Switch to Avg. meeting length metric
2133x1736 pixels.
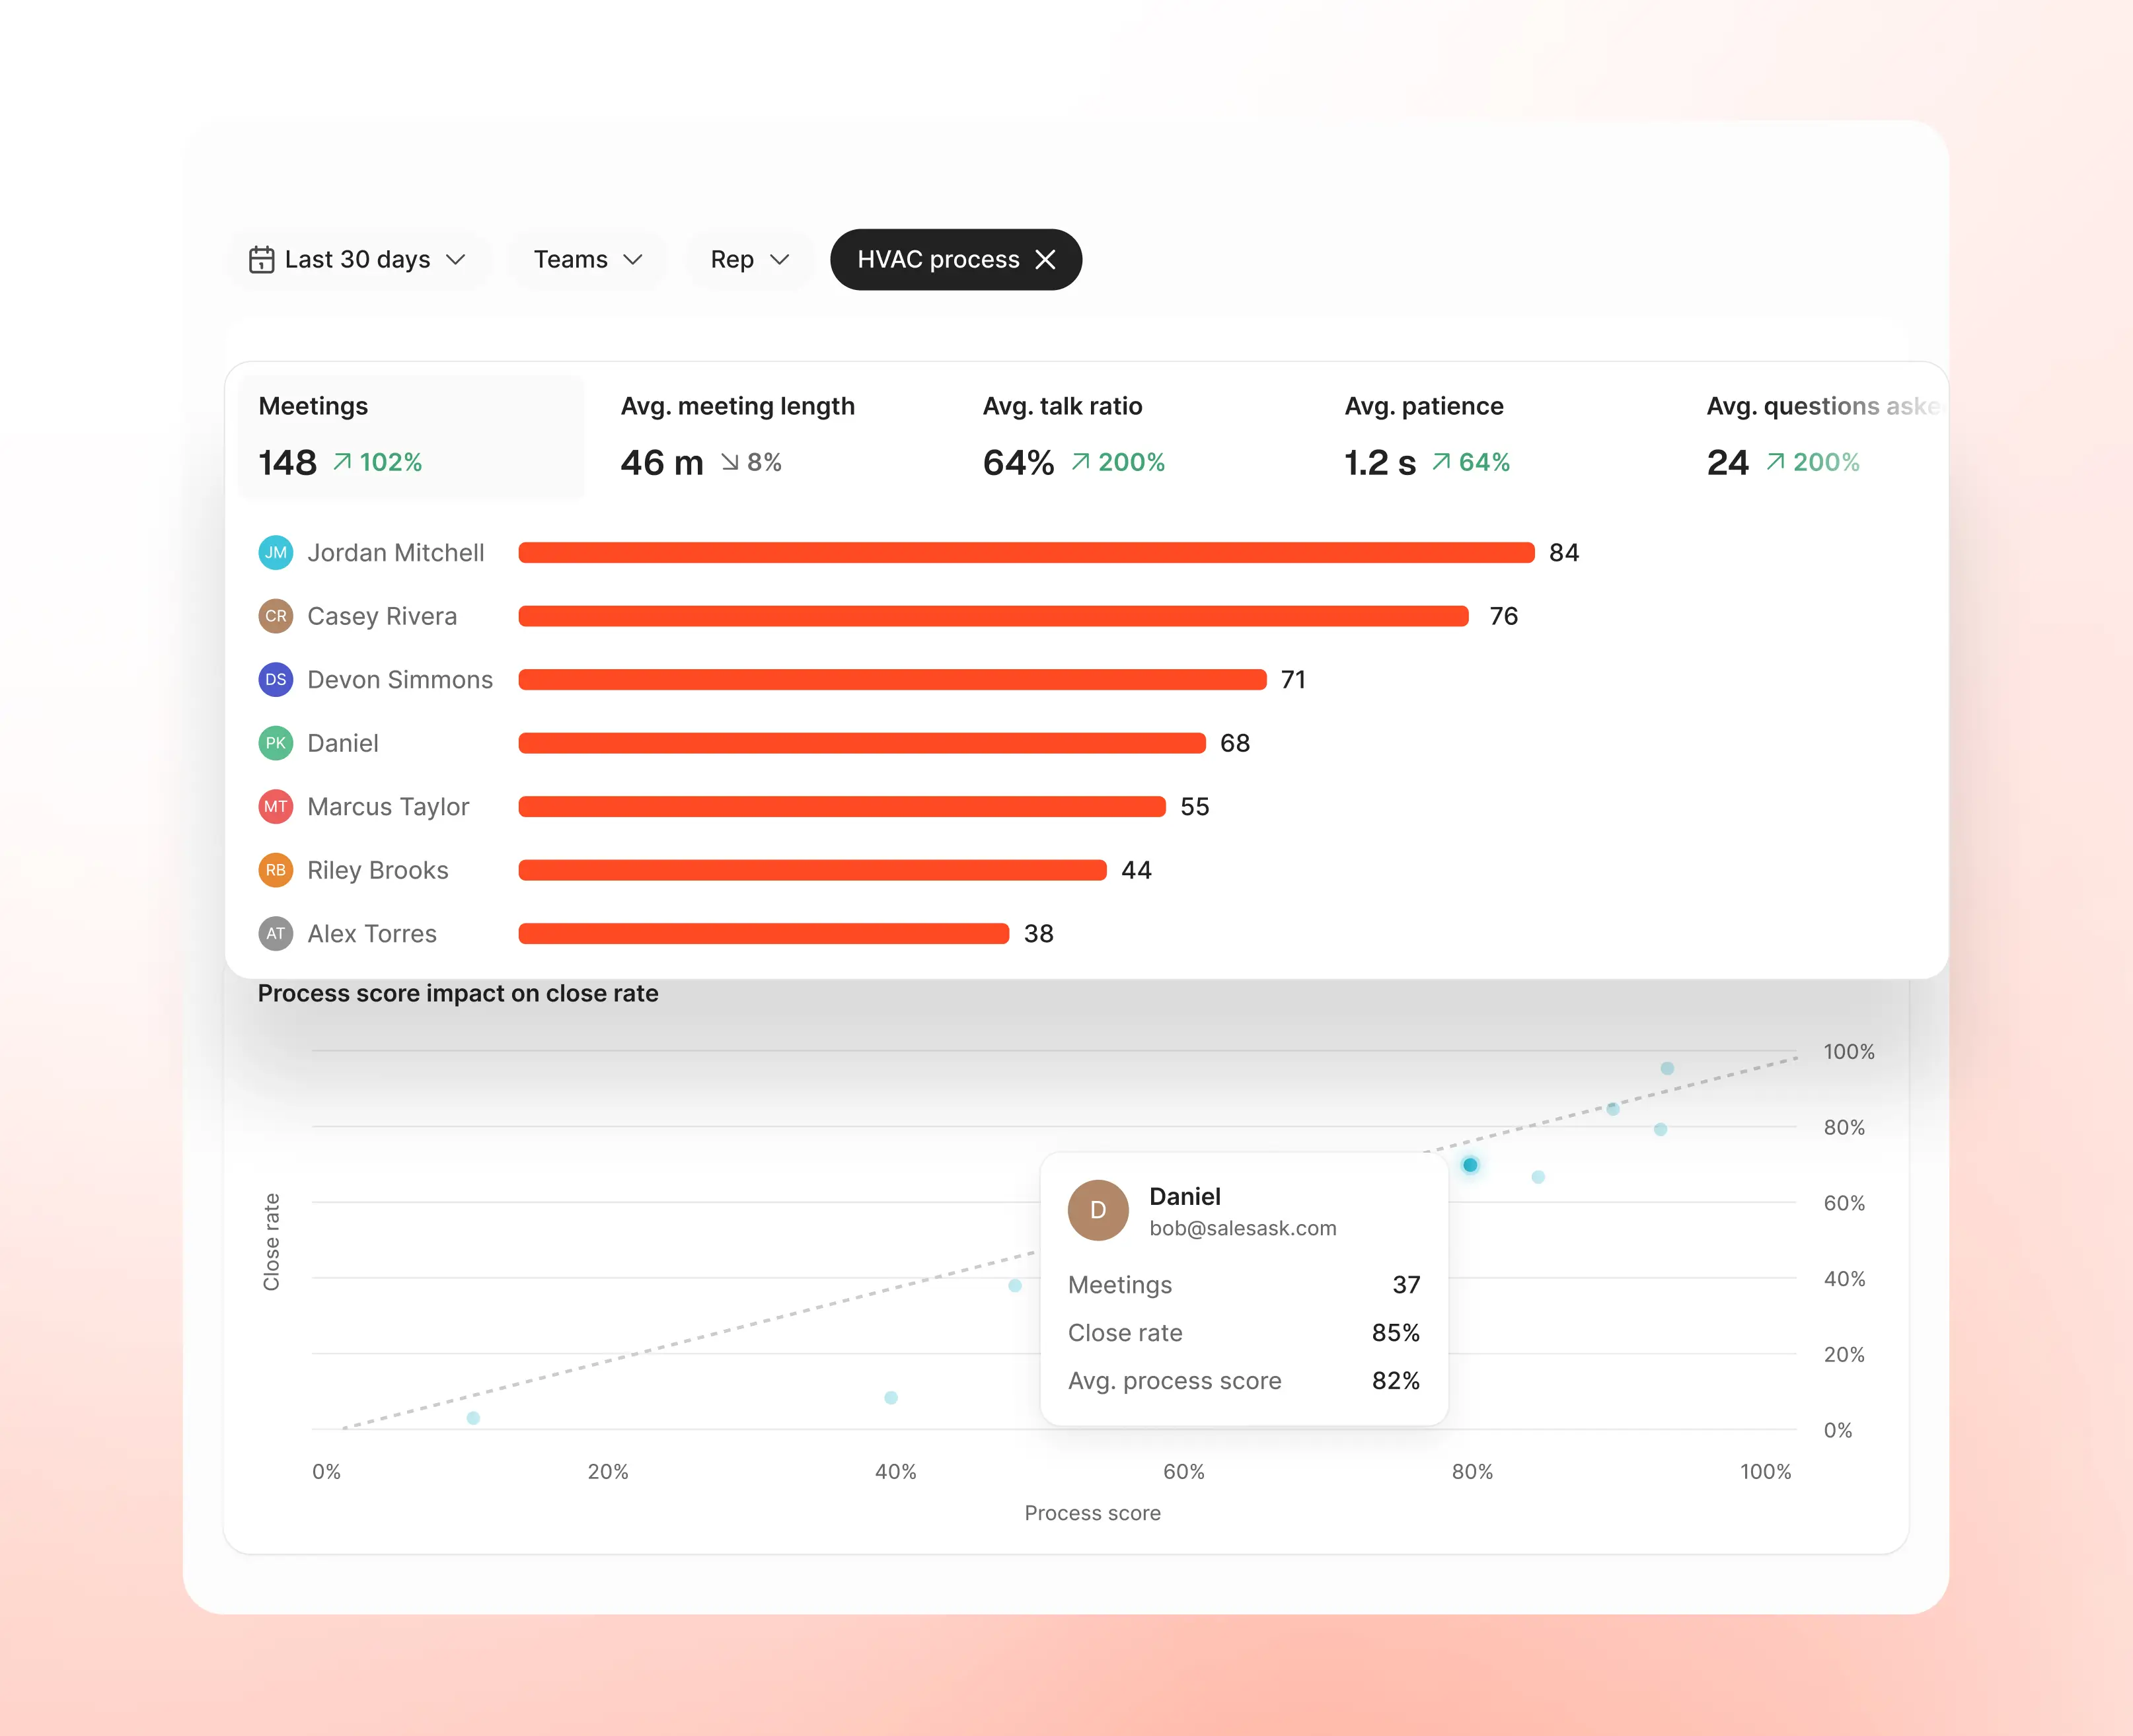tap(773, 437)
